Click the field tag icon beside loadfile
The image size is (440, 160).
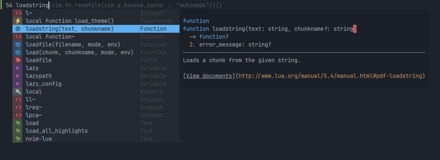click(18, 60)
